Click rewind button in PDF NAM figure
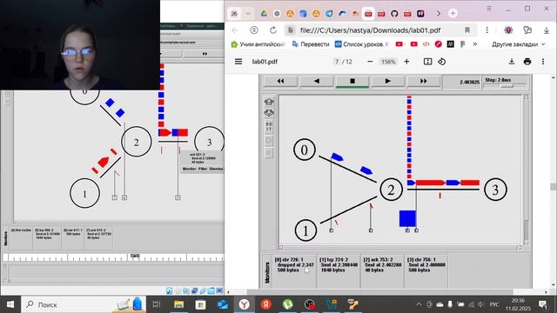The image size is (557, 313). tap(280, 81)
